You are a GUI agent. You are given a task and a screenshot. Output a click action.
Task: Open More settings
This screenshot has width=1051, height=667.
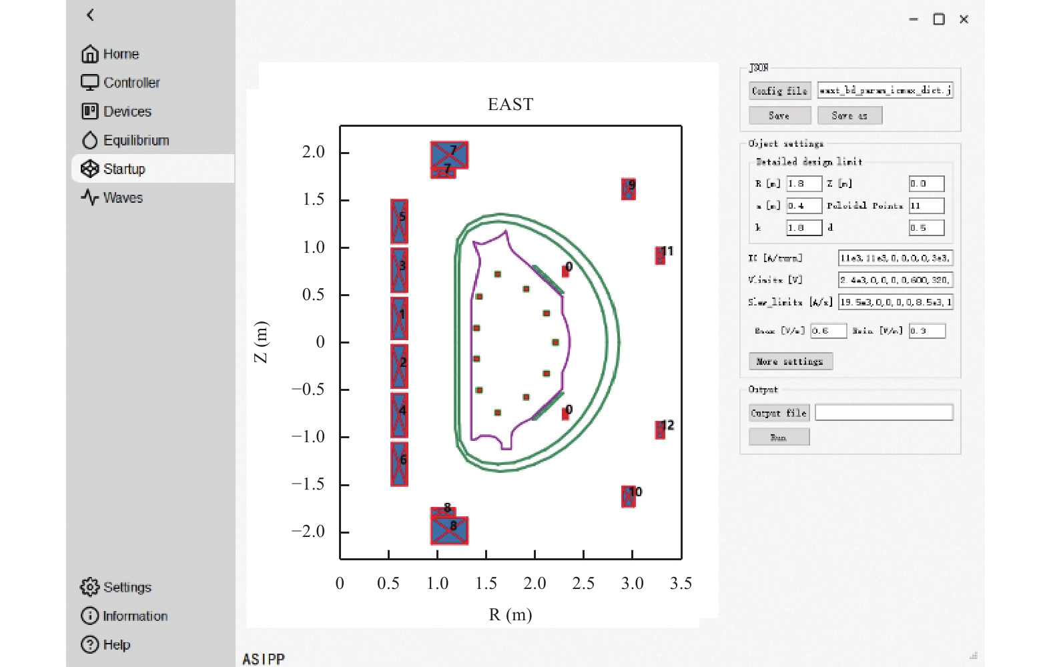[x=790, y=362]
